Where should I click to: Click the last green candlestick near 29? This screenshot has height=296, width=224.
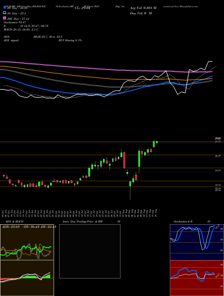tap(157, 142)
